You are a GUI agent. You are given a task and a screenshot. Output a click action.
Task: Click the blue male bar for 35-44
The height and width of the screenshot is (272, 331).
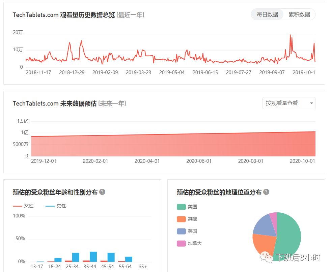[x=93, y=257]
